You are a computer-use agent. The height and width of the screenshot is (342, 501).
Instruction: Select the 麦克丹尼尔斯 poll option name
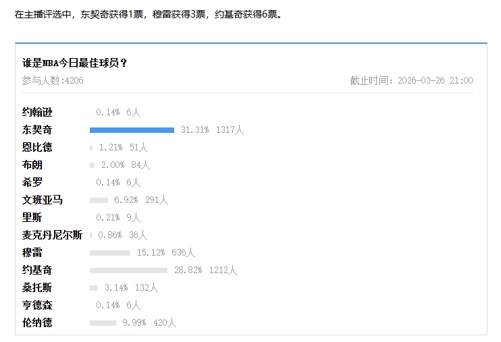coord(52,235)
